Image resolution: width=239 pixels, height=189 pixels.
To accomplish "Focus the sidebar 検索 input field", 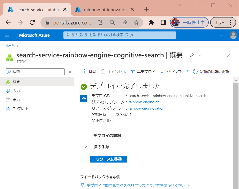I will (35, 72).
